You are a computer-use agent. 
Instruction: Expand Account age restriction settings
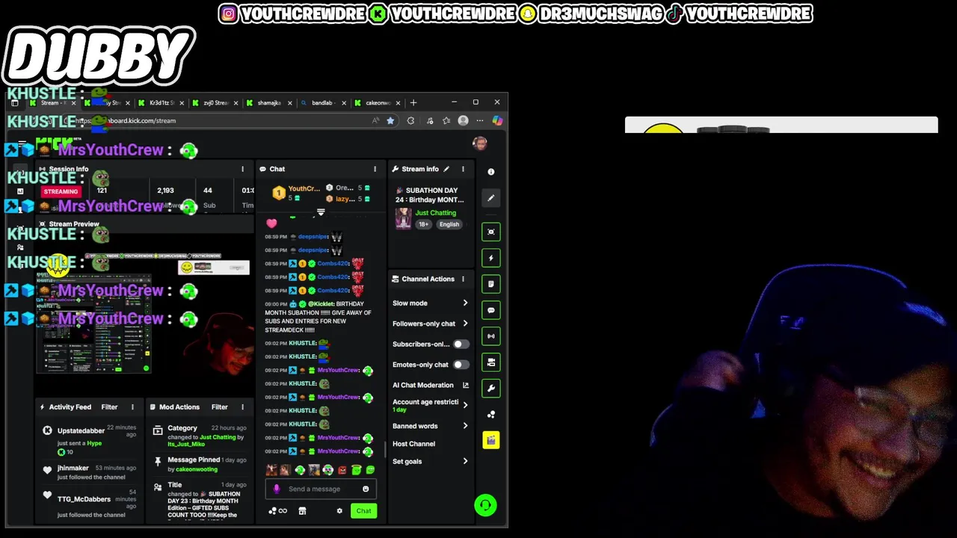(465, 405)
